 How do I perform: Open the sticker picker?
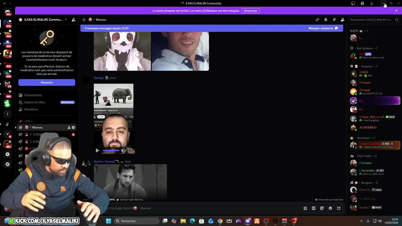(x=322, y=208)
